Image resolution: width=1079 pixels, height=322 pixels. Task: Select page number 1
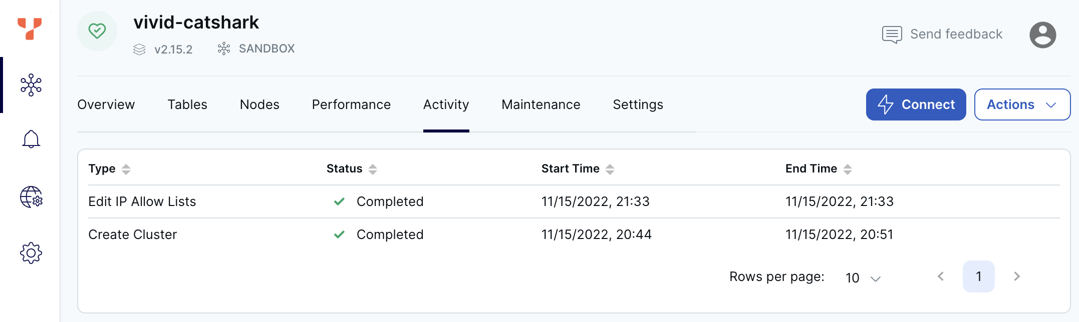click(x=978, y=276)
